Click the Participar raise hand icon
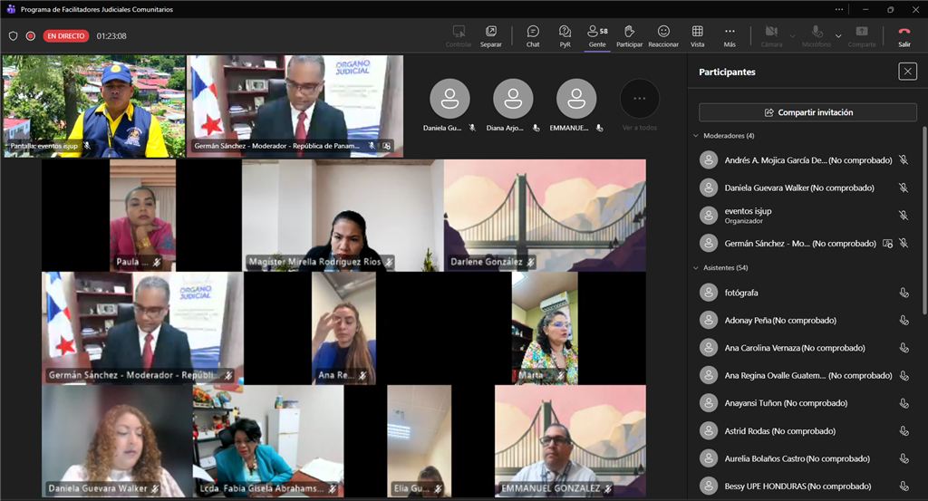928x501 pixels. pos(629,35)
